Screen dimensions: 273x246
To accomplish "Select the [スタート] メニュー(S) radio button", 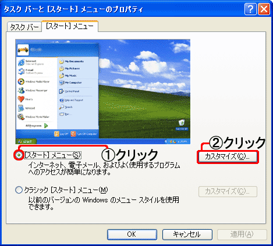I will point(19,155).
